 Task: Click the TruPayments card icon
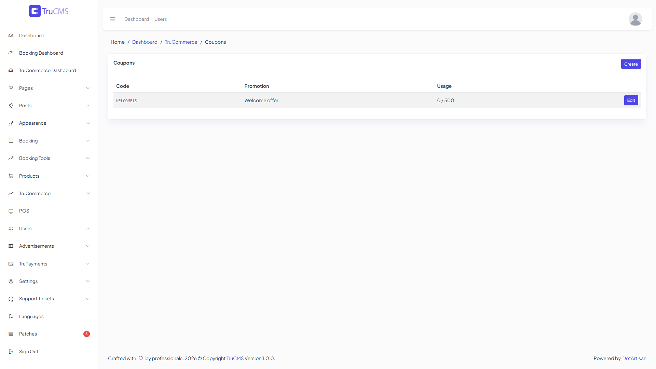(11, 264)
